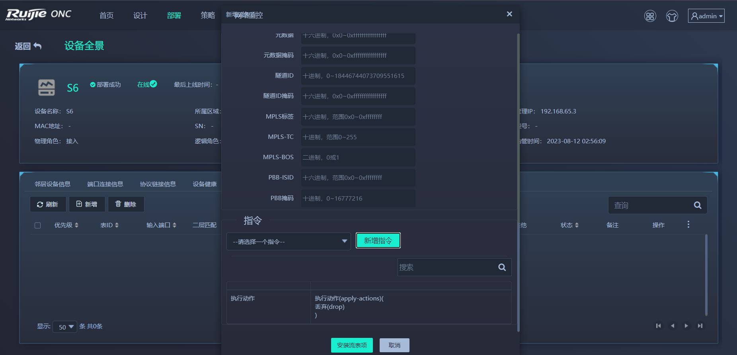
Task: Click the 丢弃(drop) action text
Action: (x=330, y=307)
